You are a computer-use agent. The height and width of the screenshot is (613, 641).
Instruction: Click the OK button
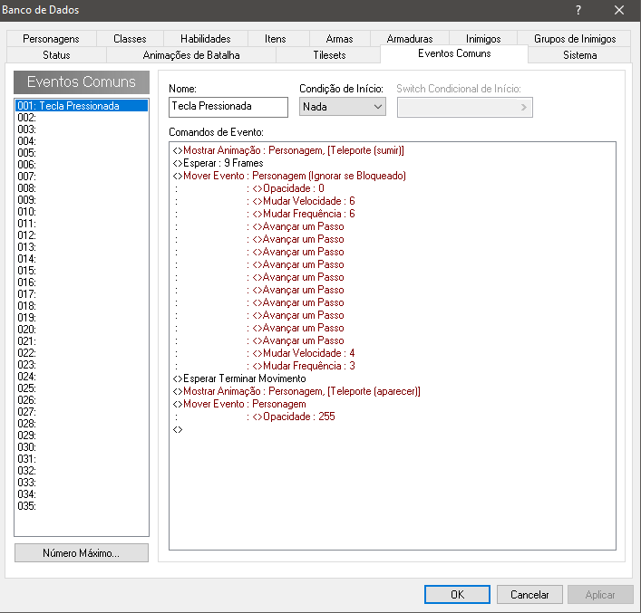click(x=457, y=594)
